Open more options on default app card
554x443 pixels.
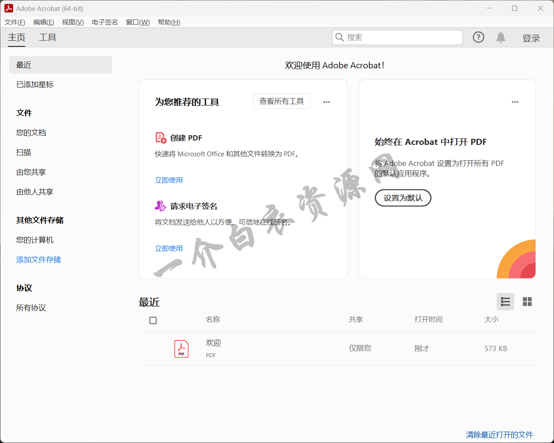pos(515,102)
